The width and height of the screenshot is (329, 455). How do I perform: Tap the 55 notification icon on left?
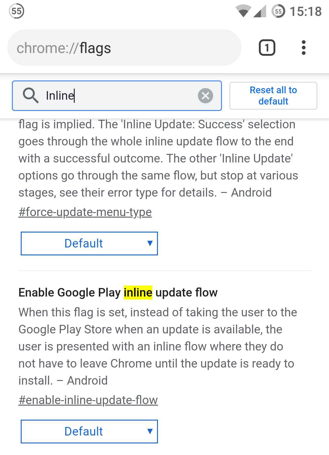click(16, 12)
